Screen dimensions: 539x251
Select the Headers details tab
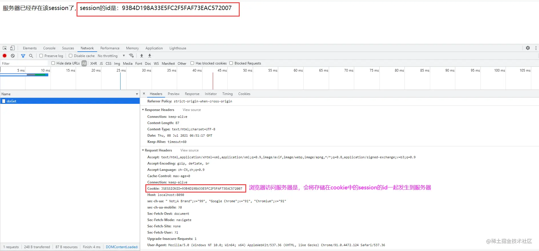156,94
